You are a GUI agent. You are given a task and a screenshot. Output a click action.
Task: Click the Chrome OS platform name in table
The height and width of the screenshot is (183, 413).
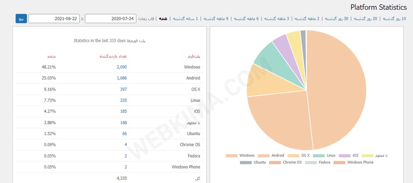click(190, 145)
